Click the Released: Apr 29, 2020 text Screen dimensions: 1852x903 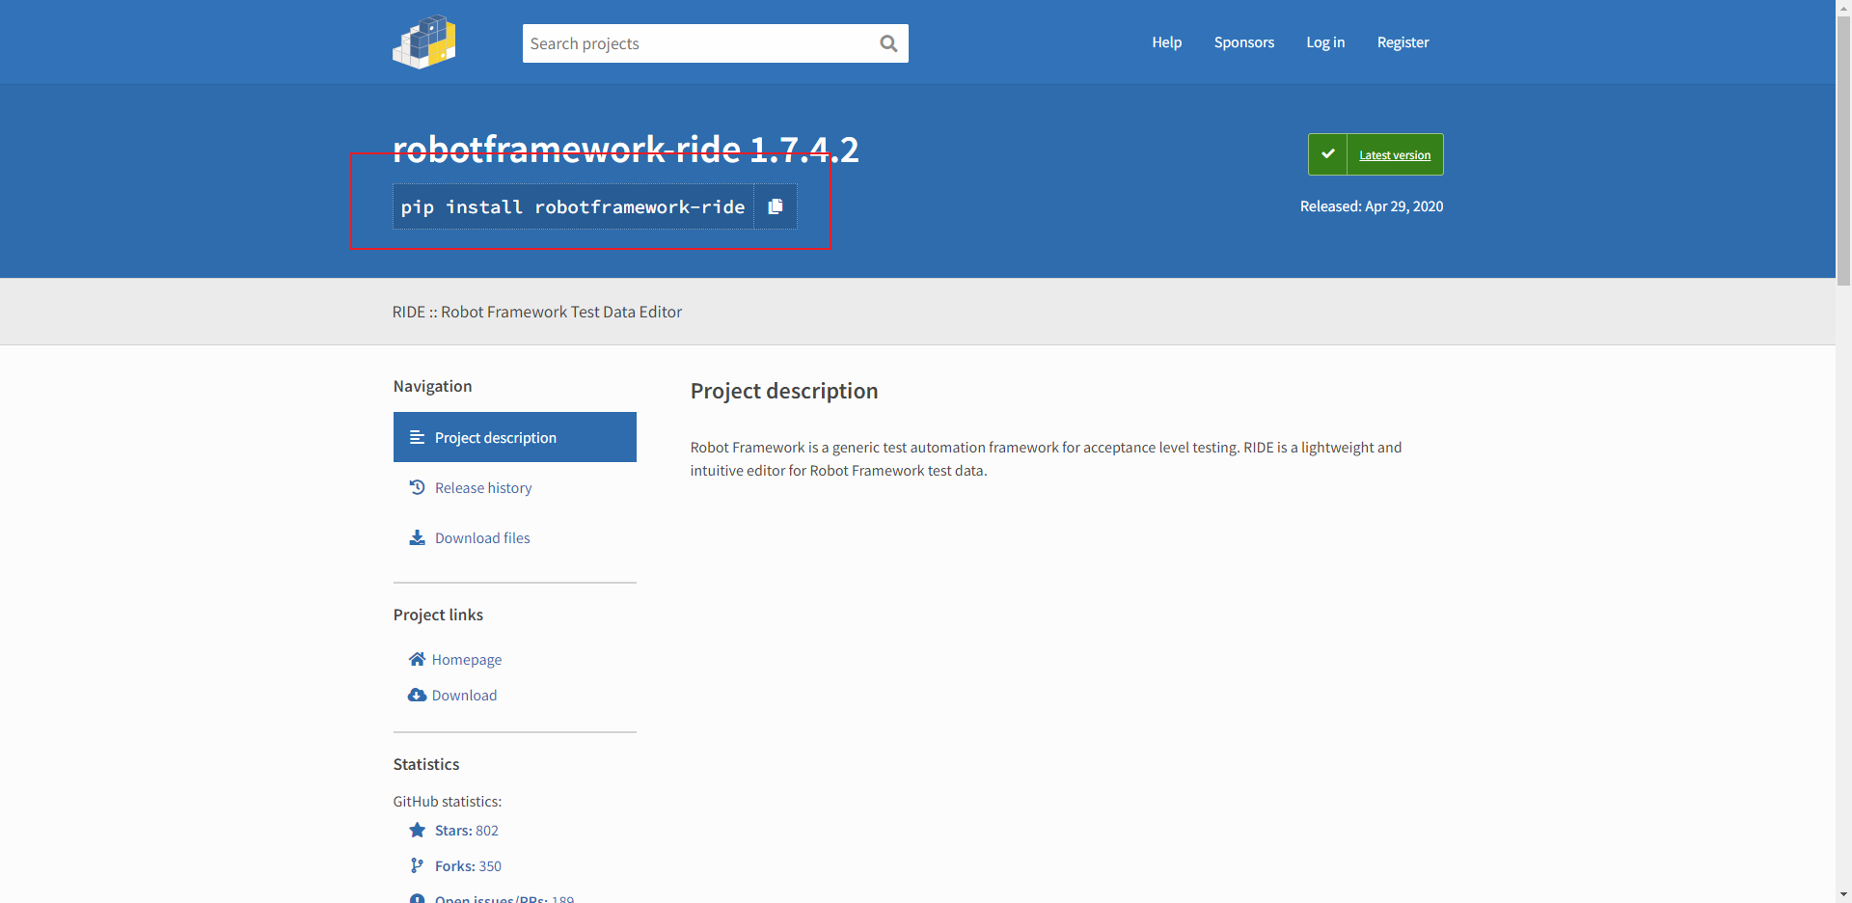click(x=1372, y=206)
